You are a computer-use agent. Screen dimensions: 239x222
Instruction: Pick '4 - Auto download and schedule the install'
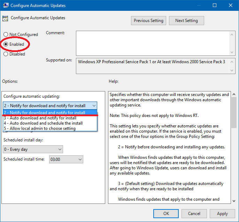50,123
